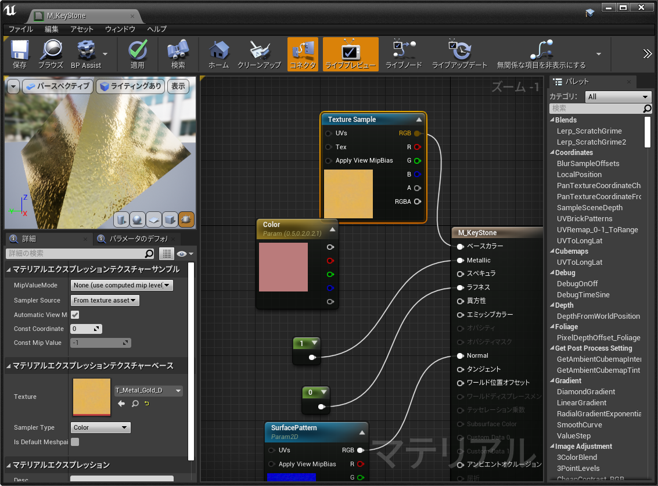Open the ファイル menu
Viewport: 658px width, 486px height.
(x=20, y=29)
